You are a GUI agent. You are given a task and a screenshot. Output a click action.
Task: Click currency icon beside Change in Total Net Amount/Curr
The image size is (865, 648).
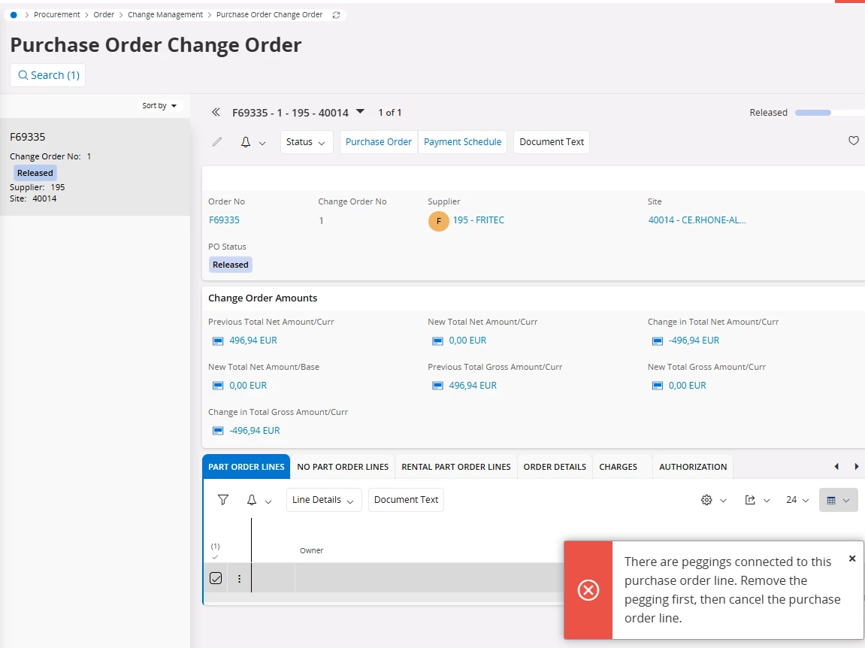point(657,341)
